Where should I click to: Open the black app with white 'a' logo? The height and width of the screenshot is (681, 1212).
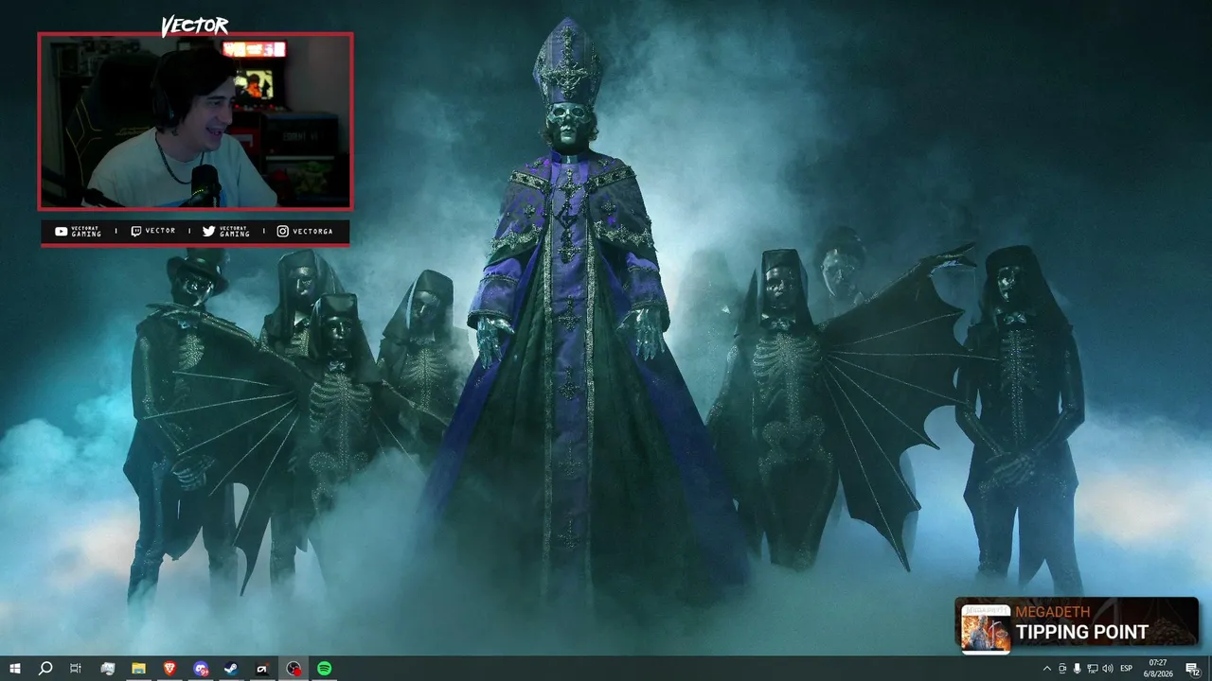pos(262,669)
